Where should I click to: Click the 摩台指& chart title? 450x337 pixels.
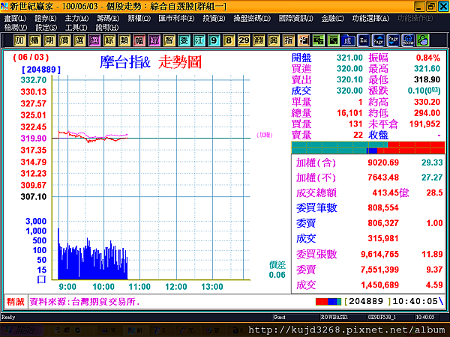pos(125,62)
